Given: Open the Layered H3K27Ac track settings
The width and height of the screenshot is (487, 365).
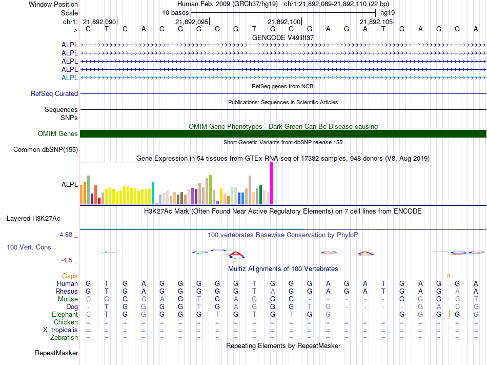Looking at the screenshot, I should pos(33,219).
